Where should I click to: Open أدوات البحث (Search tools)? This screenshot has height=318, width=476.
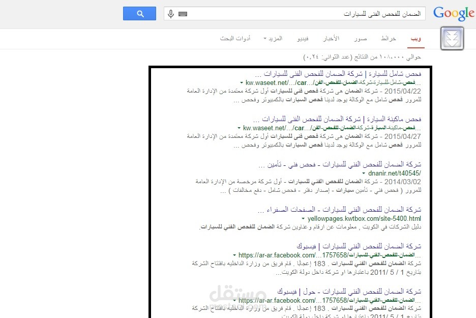(x=235, y=39)
